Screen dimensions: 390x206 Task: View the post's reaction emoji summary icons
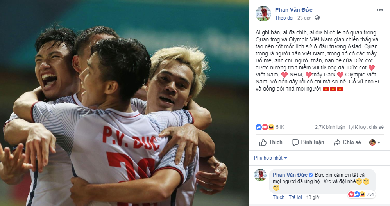(265, 127)
